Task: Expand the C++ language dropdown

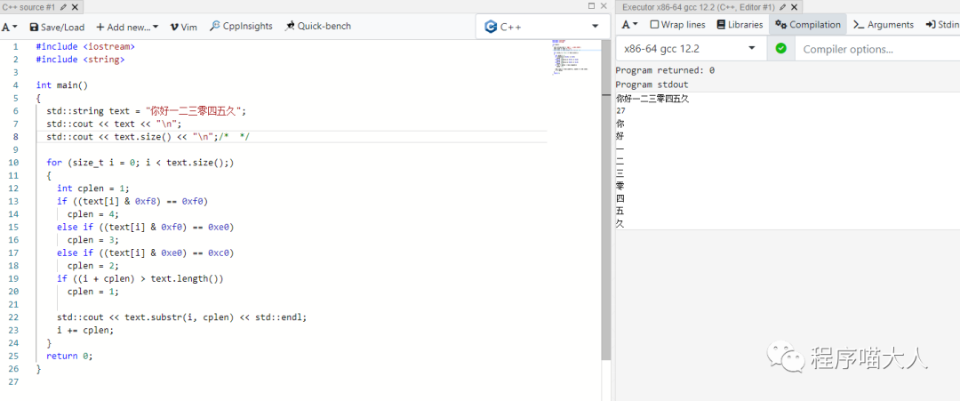Action: (x=542, y=27)
